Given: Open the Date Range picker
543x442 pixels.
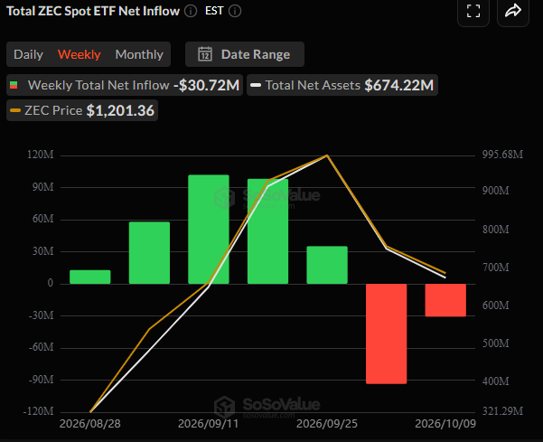Looking at the screenshot, I should point(245,54).
